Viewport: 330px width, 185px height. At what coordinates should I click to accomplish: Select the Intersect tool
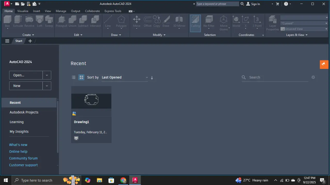point(95,21)
